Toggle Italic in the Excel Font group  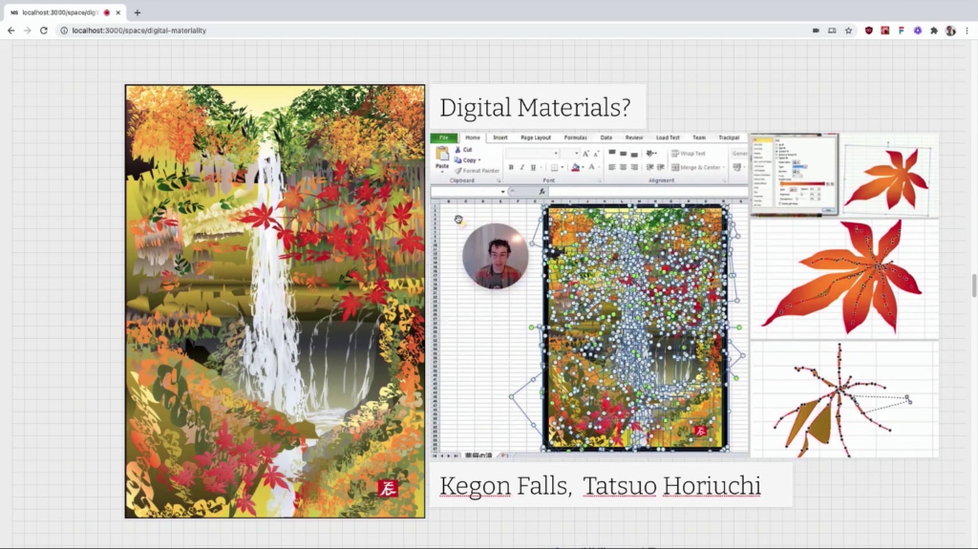pos(522,167)
